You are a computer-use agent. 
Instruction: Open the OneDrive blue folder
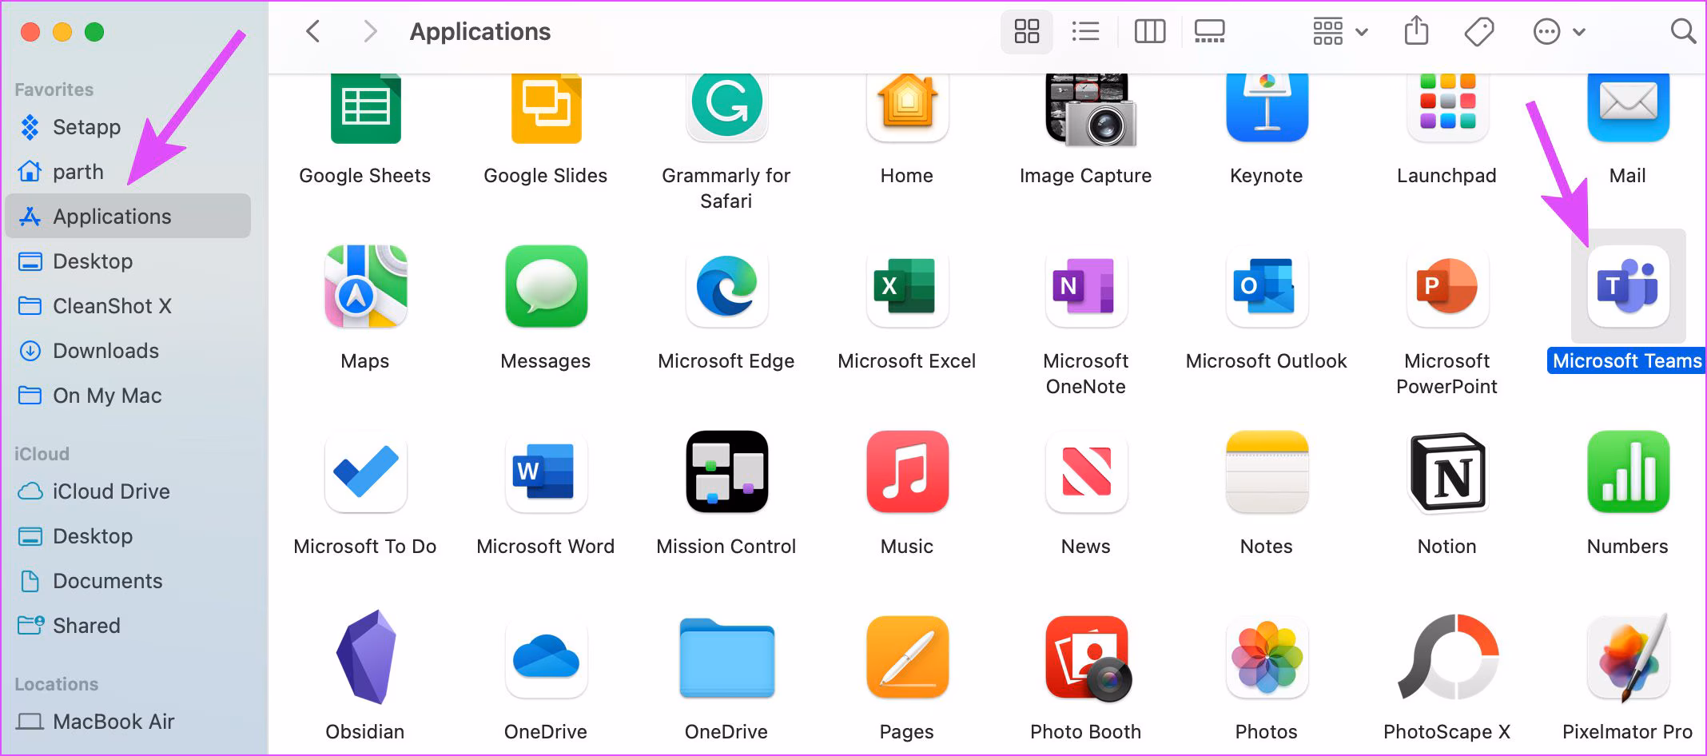click(726, 657)
